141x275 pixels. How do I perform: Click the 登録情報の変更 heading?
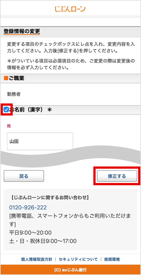[22, 32]
